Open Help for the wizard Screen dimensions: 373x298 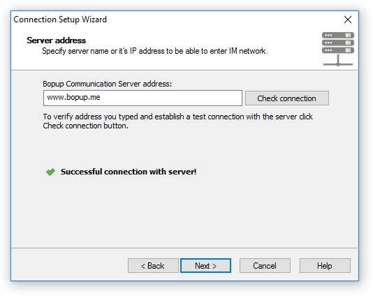tap(325, 266)
